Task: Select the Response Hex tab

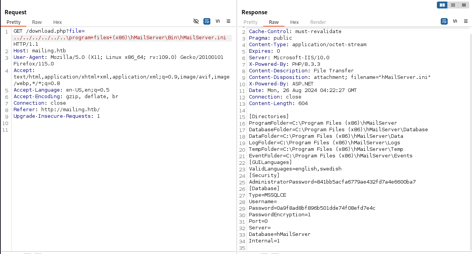Action: (294, 22)
